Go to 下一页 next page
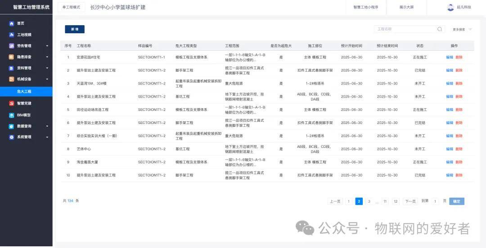486x248 pixels. pos(410,201)
